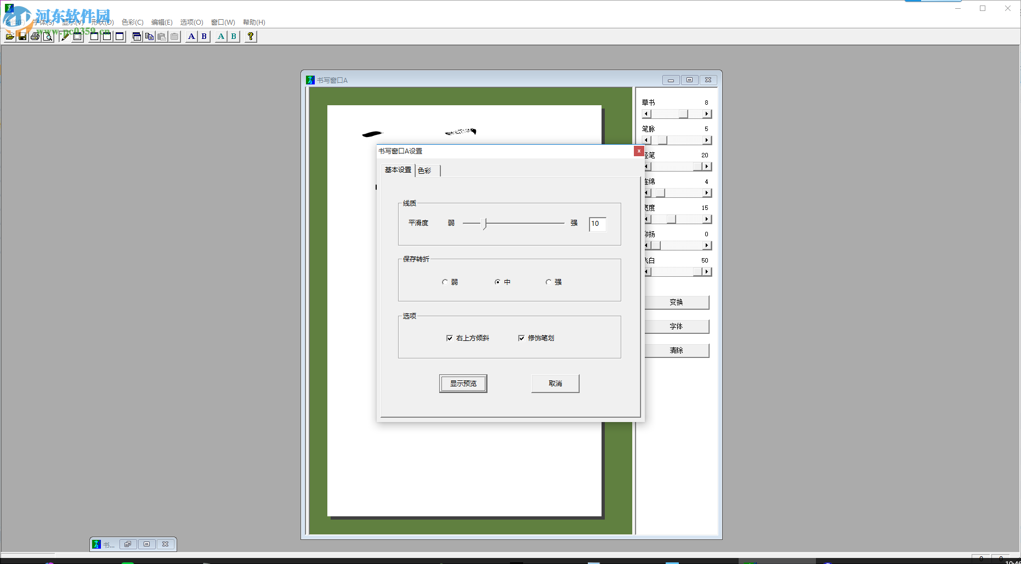Restore the minimized child window at bottom
The width and height of the screenshot is (1021, 564).
tap(128, 544)
